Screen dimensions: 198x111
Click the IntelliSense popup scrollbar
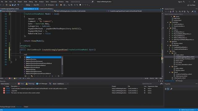[x=62, y=65]
